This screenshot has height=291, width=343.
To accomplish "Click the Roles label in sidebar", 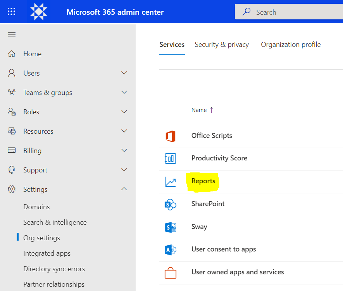I will [x=31, y=112].
